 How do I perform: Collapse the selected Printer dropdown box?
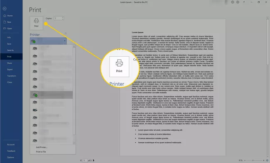(x=48, y=41)
